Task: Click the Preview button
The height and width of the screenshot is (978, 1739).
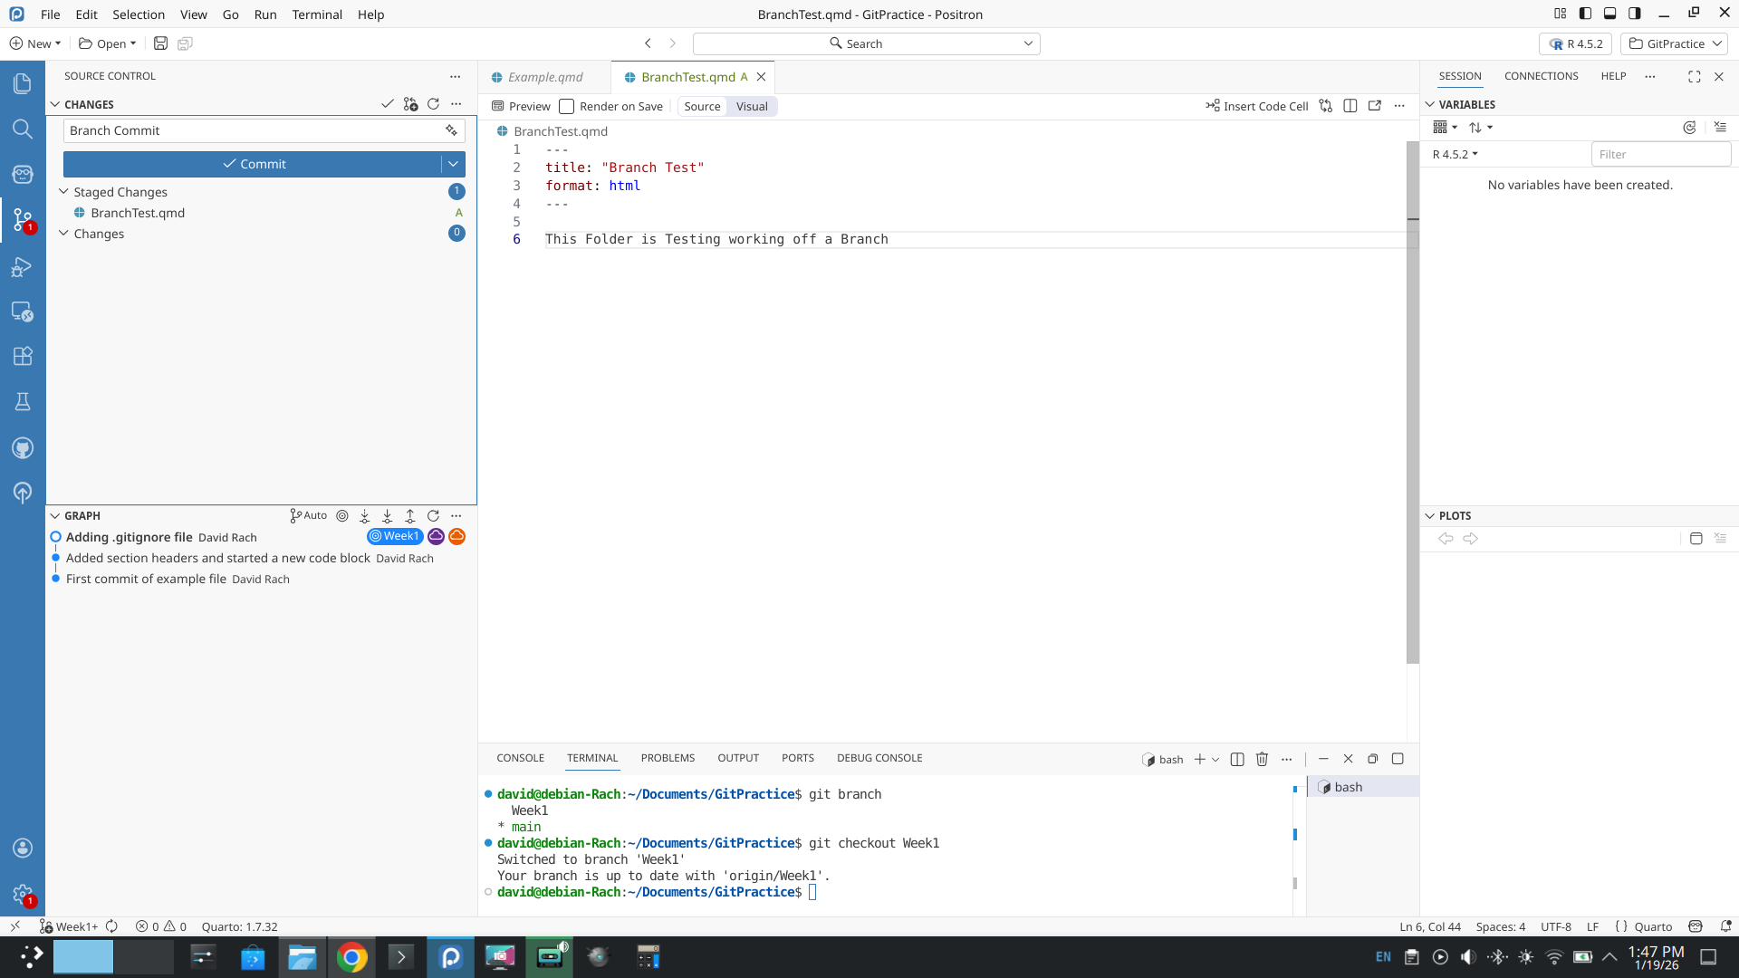Action: [521, 106]
